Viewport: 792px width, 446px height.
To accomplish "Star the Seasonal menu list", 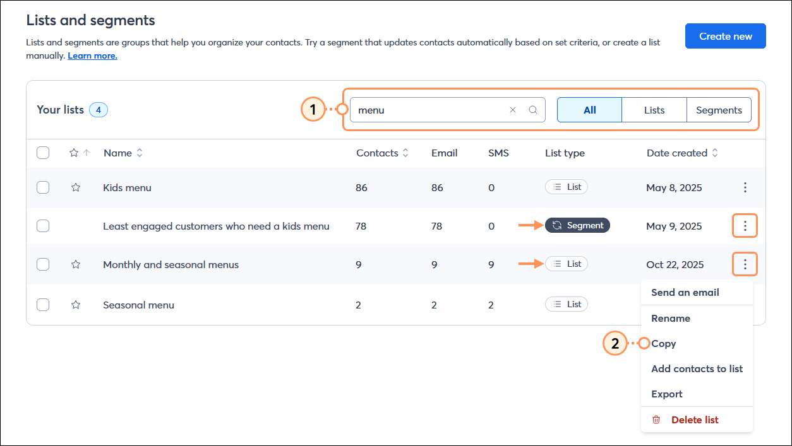I will coord(76,305).
